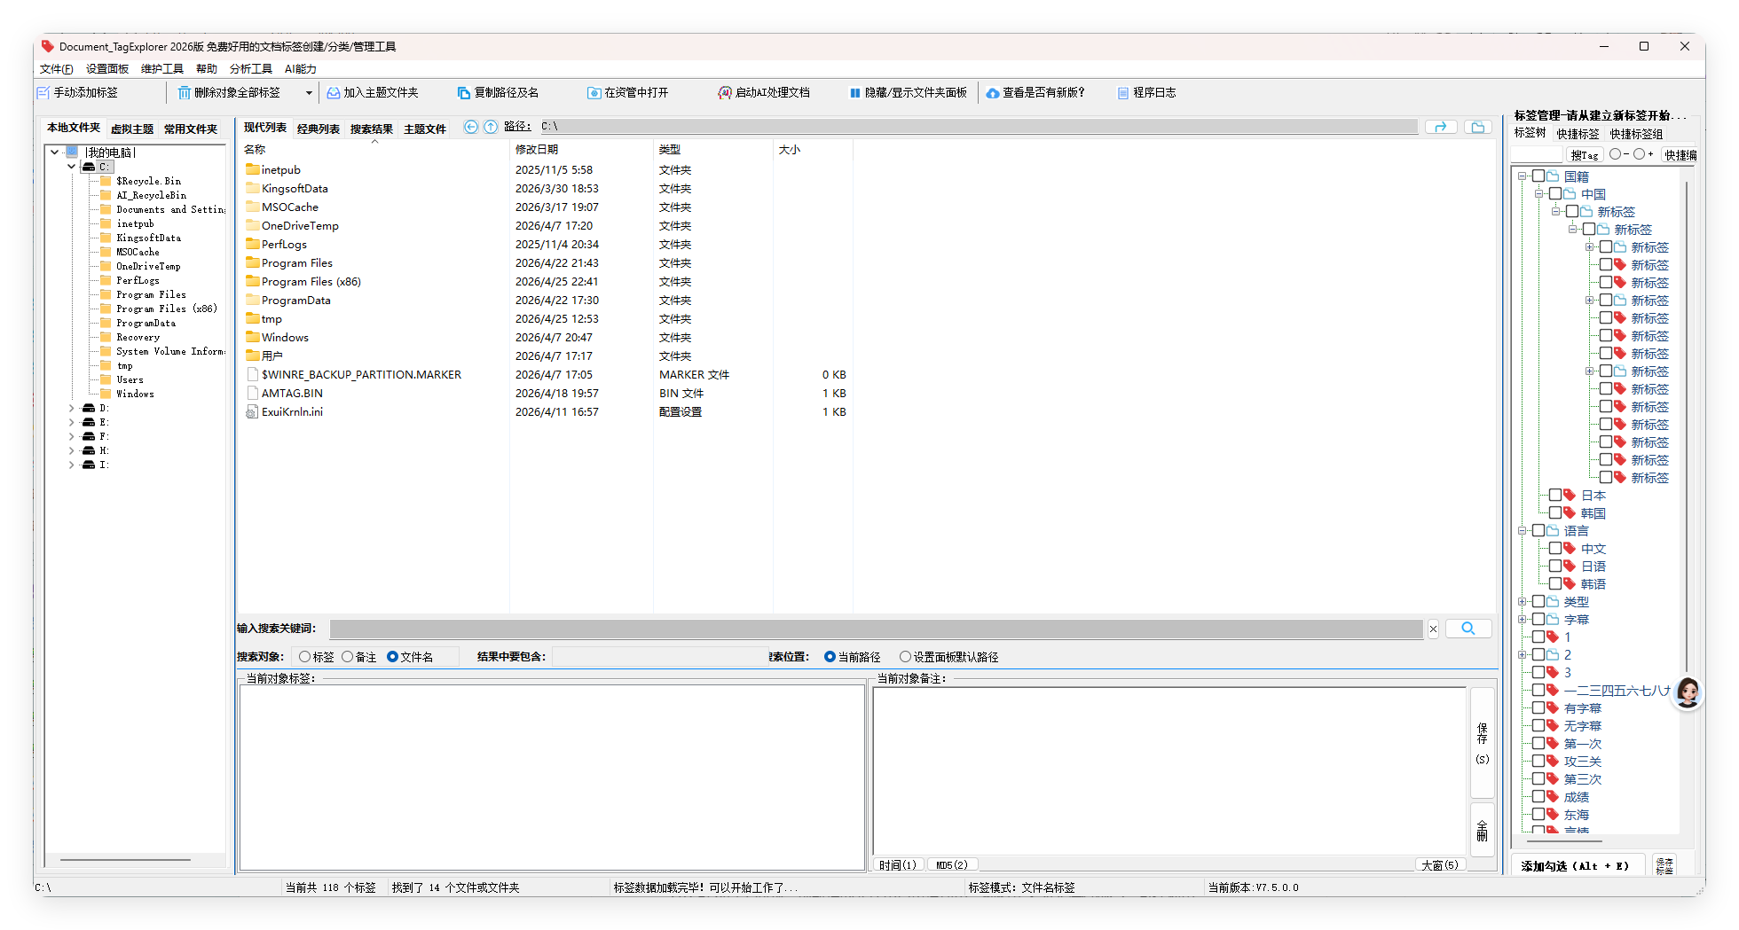Click the 添加勾选 (Alt + E) button
Screen dimensions: 1739x930
pos(1576,866)
